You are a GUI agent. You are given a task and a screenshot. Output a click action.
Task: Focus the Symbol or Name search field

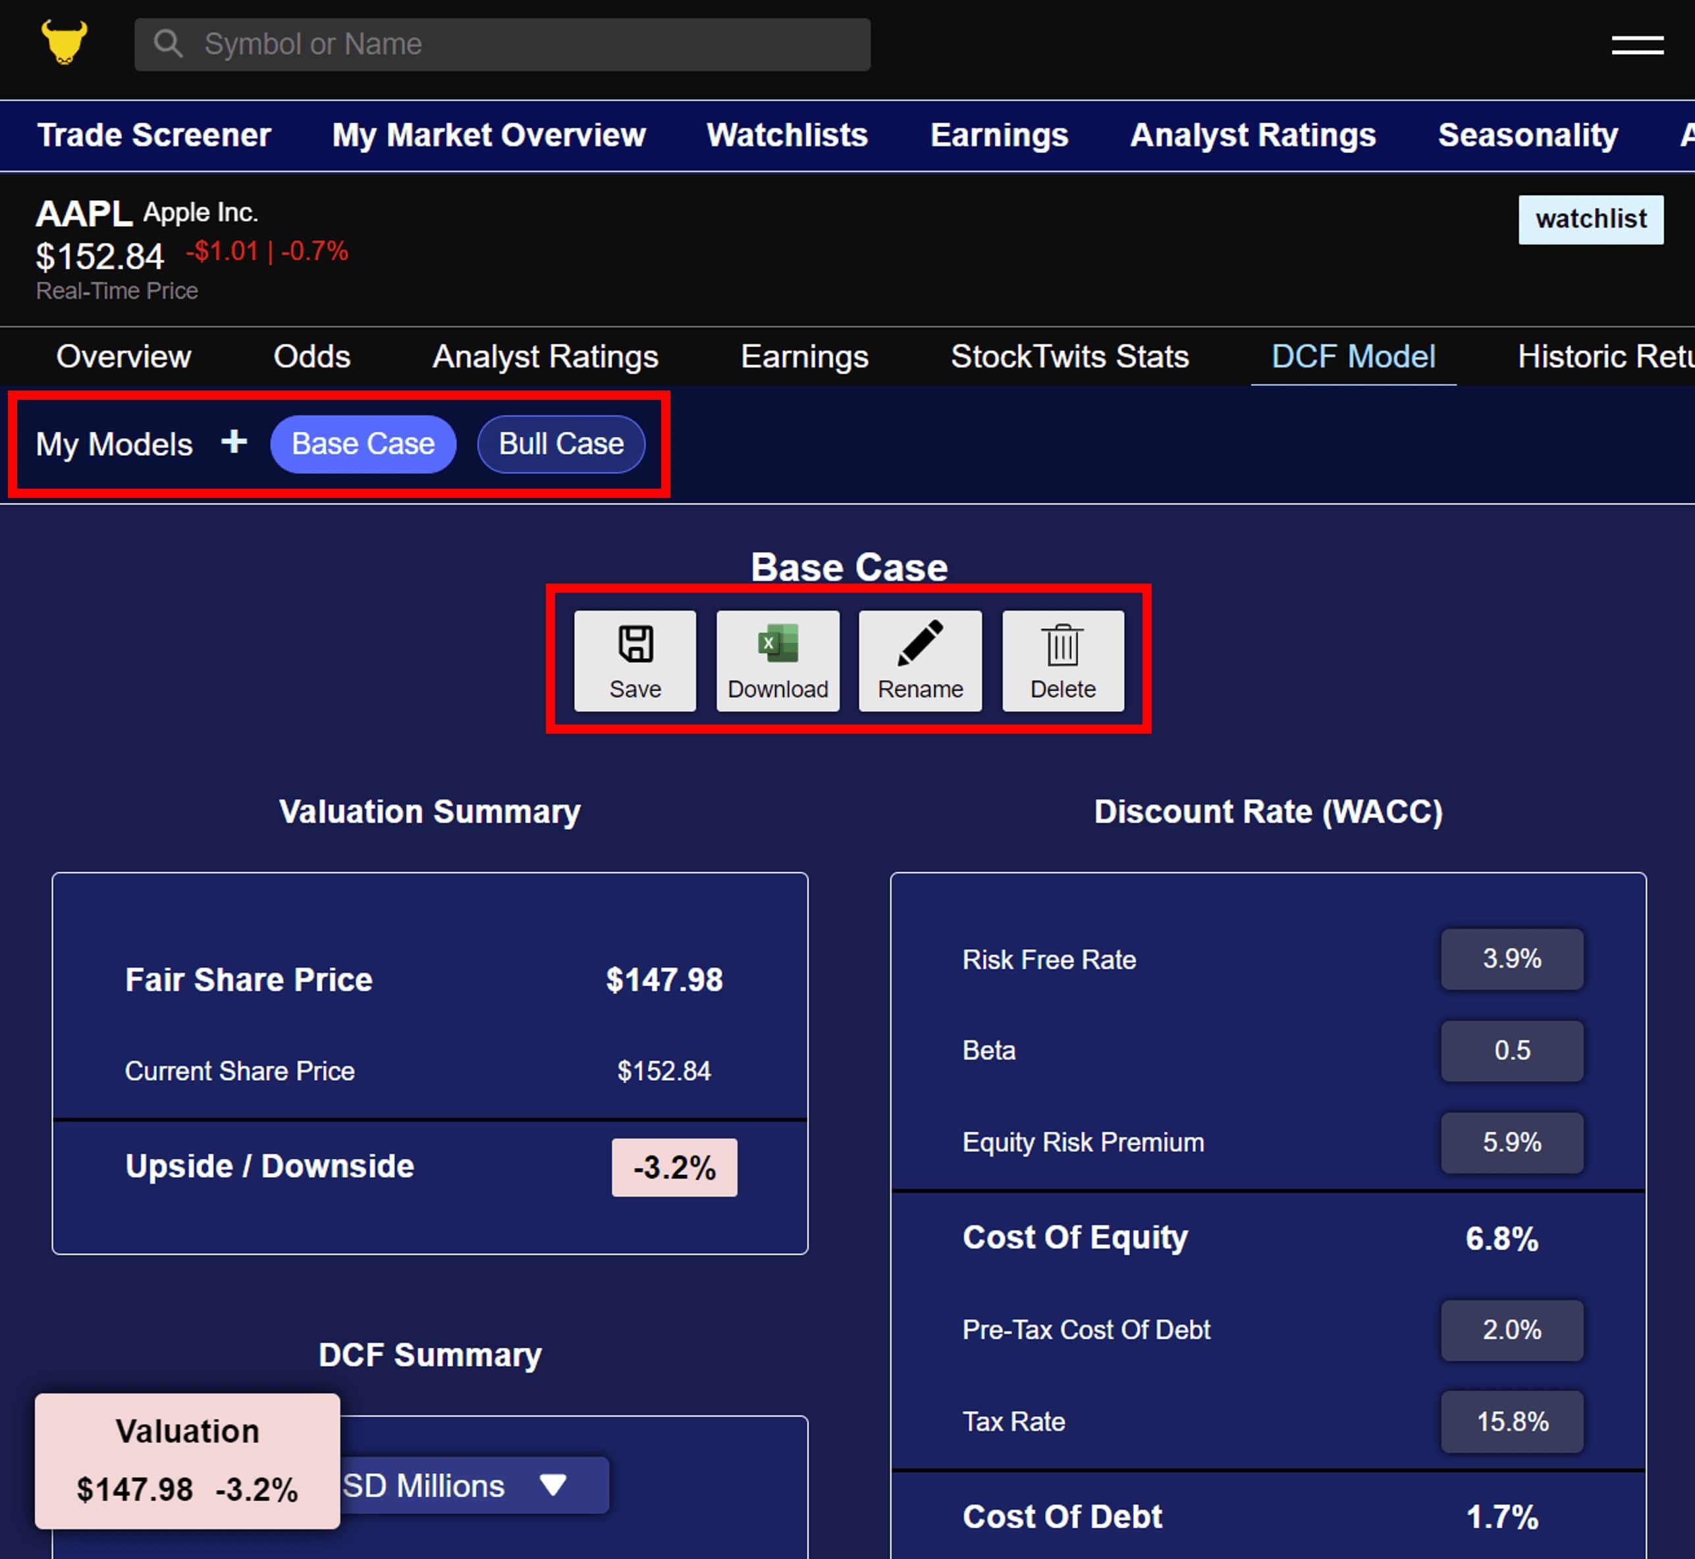(x=502, y=44)
